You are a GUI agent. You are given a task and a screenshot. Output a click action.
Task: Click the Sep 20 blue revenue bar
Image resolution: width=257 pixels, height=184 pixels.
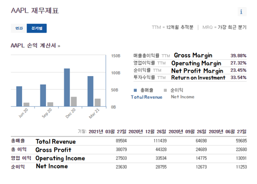43,95
